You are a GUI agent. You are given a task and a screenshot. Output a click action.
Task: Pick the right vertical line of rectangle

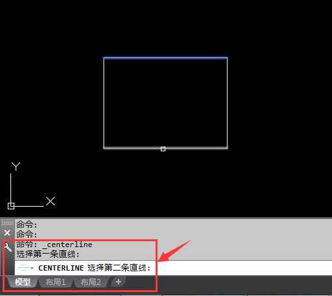coord(227,103)
